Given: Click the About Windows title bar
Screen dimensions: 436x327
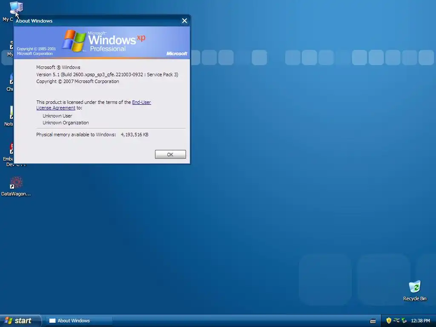Looking at the screenshot, I should click(x=98, y=21).
